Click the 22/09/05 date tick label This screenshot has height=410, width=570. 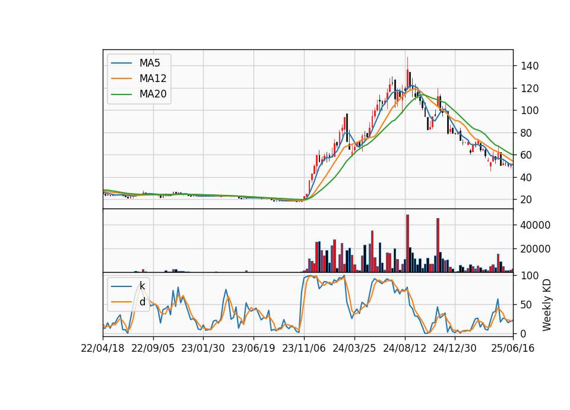(x=153, y=348)
